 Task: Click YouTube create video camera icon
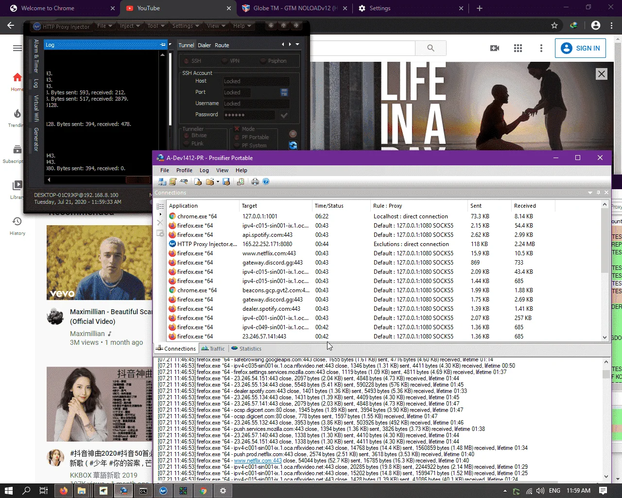(495, 48)
